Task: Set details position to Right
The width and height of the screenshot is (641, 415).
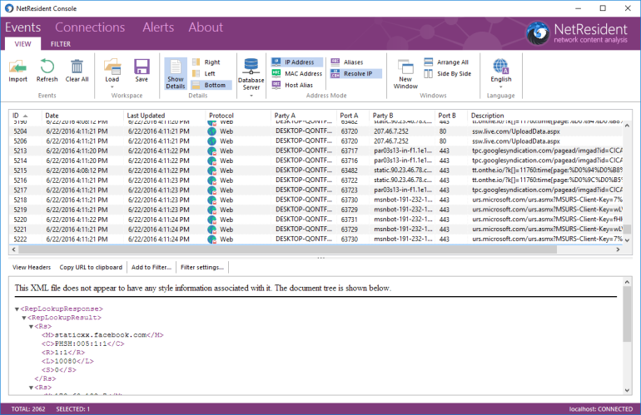Action: pyautogui.click(x=206, y=62)
